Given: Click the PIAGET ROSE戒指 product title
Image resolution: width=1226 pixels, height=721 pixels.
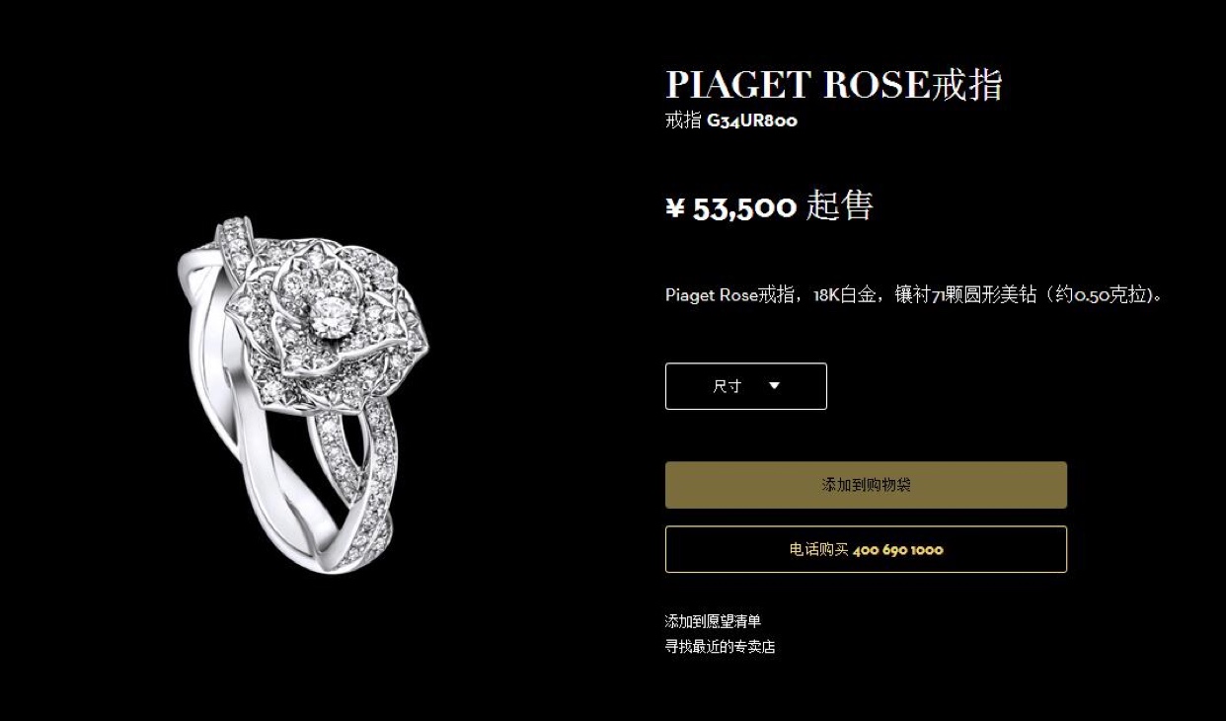Looking at the screenshot, I should [x=833, y=84].
